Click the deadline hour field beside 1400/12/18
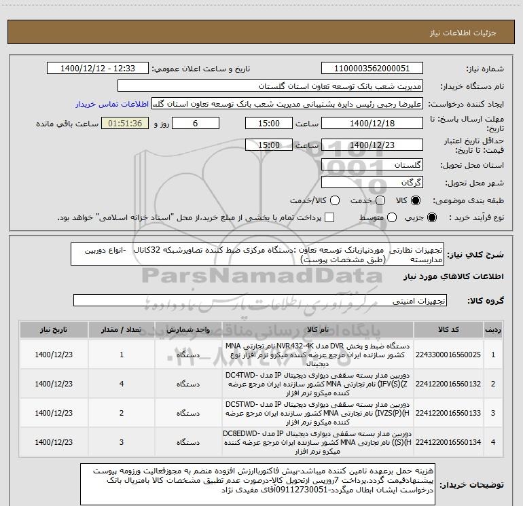The image size is (523, 506). pyautogui.click(x=269, y=123)
